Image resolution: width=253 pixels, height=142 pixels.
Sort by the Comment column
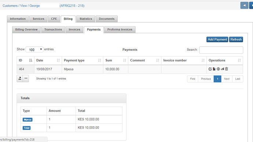pos(145,60)
